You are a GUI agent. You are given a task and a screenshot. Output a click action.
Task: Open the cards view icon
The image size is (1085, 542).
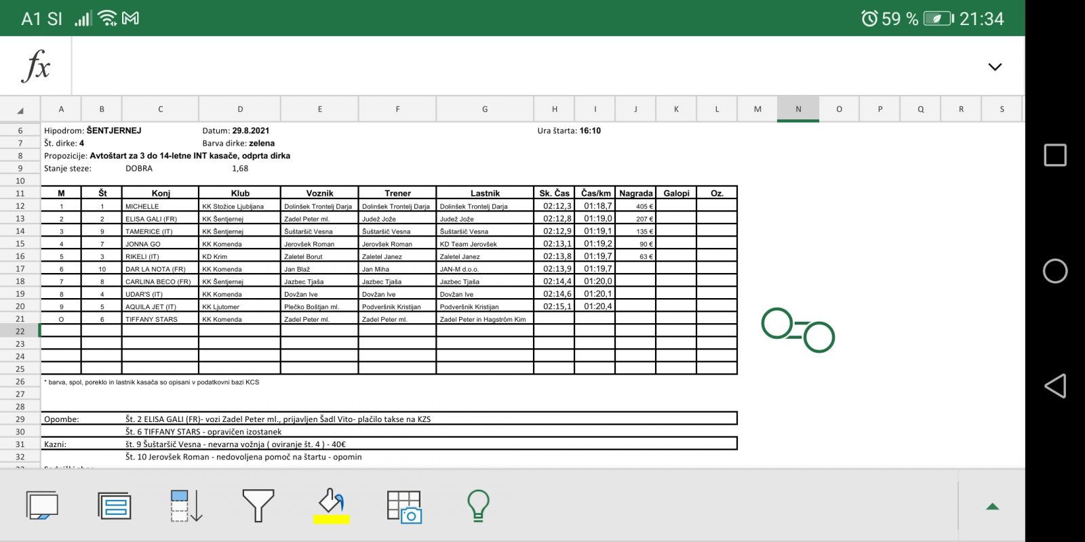click(x=115, y=506)
